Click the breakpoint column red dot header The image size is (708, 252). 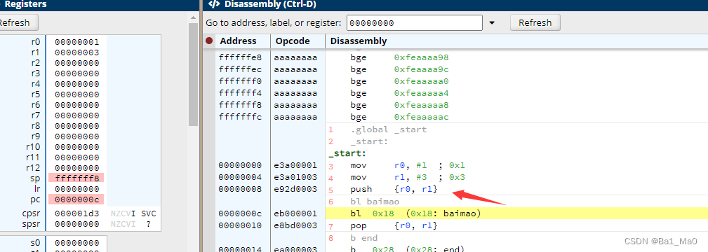(x=209, y=41)
